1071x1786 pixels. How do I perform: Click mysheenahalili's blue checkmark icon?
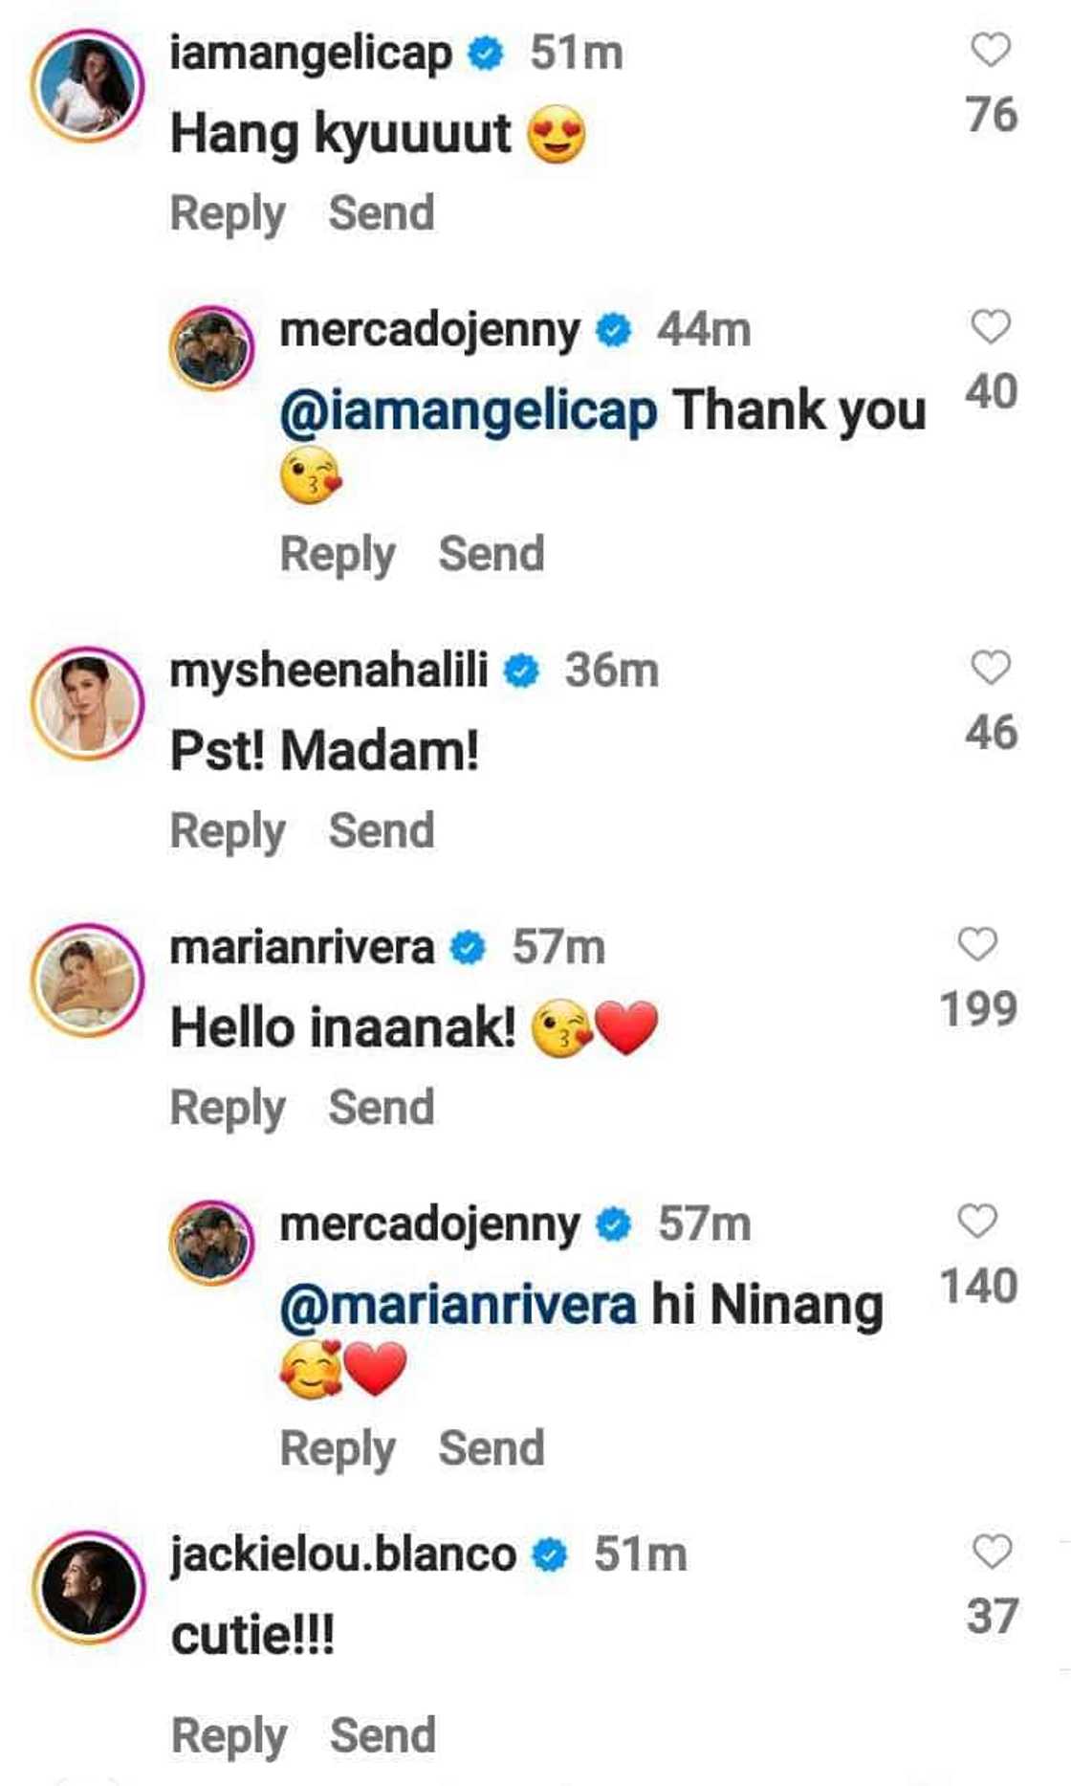(522, 673)
